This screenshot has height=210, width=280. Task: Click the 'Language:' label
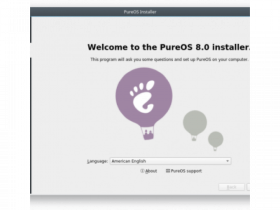97,161
